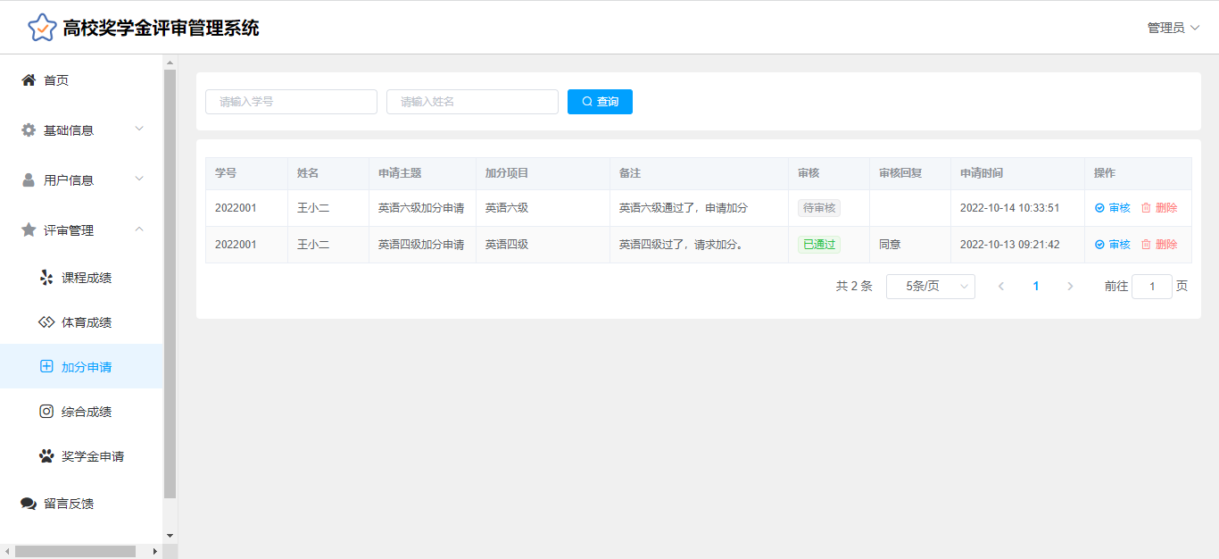Delete the 英语四级加分申请 row
This screenshot has height=559, width=1219.
pos(1159,245)
